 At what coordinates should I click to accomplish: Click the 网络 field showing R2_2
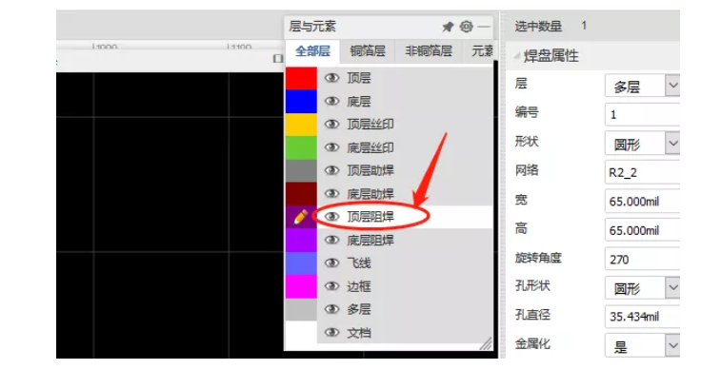click(642, 172)
